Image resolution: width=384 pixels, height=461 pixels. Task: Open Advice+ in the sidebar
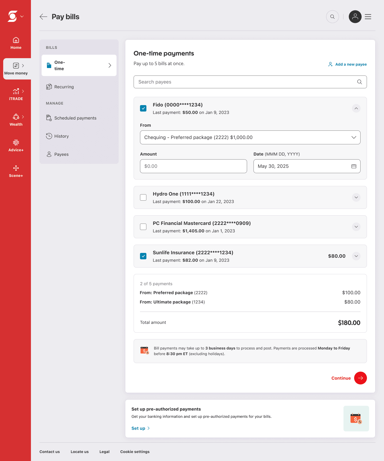16,146
